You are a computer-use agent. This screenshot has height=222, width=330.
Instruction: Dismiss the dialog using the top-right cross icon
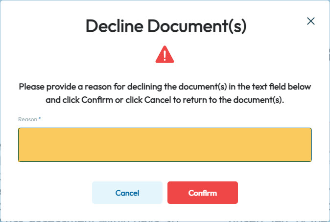(310, 21)
